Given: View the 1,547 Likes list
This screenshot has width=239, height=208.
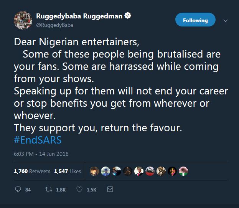Looking at the screenshot, I should pos(68,171).
